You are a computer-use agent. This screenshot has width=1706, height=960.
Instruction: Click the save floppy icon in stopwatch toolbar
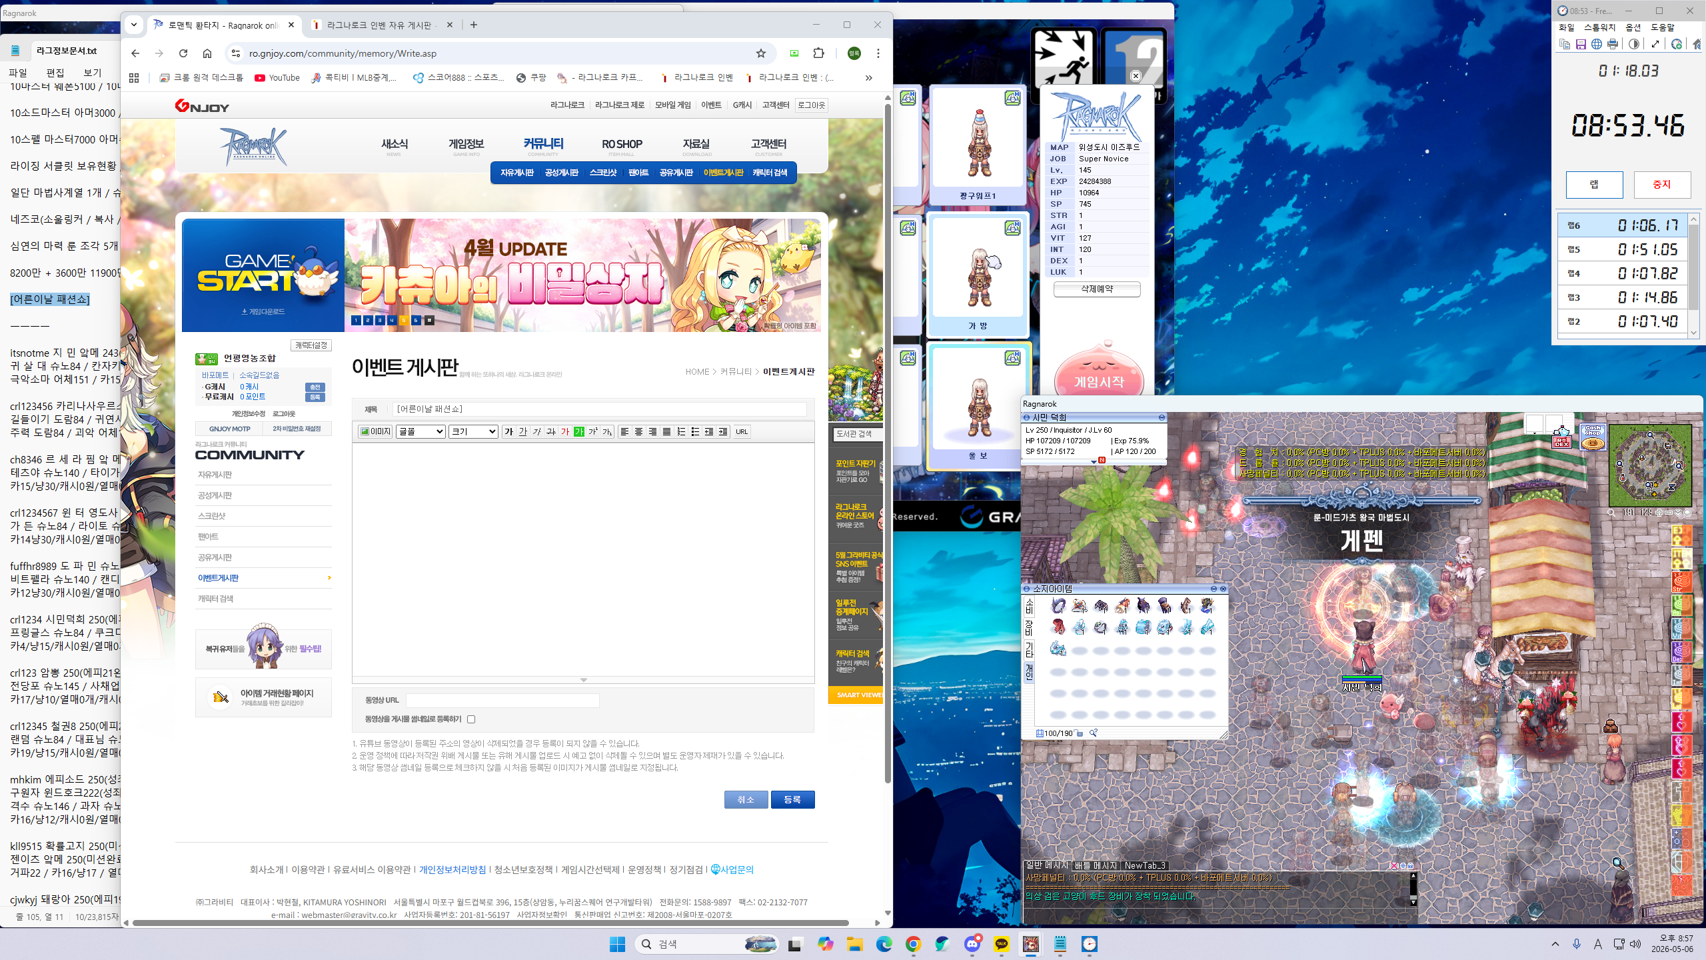1581,44
